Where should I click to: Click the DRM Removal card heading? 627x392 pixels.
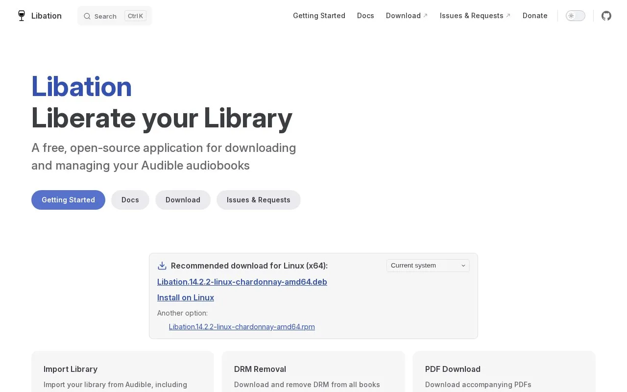coord(260,369)
